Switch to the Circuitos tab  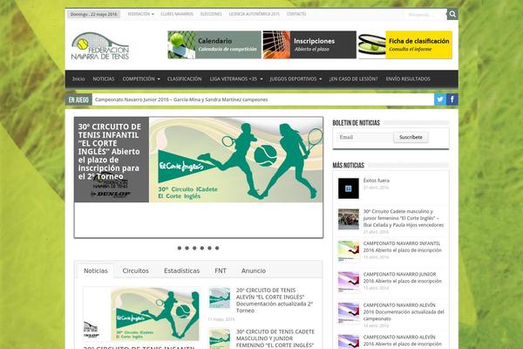135,270
